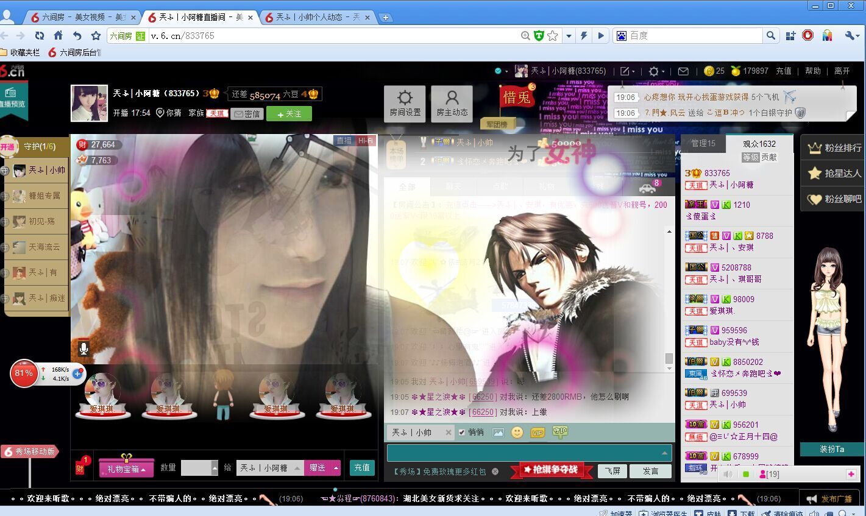Click the 飞屏 button
This screenshot has height=516, width=866.
click(612, 471)
